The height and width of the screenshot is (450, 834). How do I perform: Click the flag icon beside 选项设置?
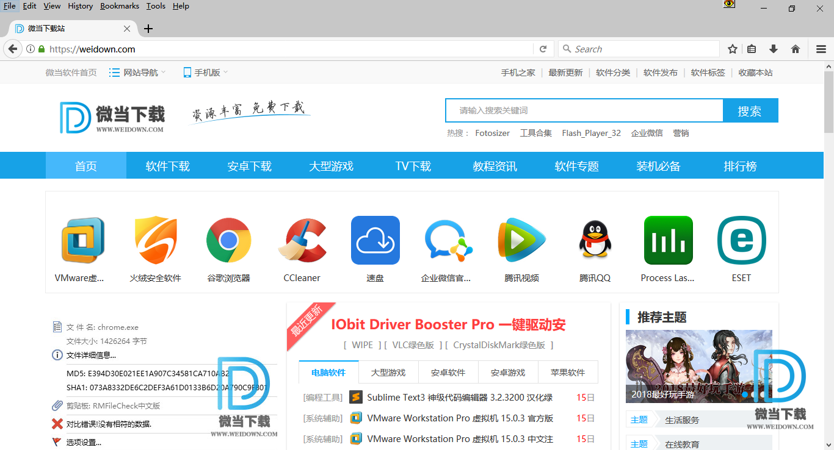click(57, 442)
